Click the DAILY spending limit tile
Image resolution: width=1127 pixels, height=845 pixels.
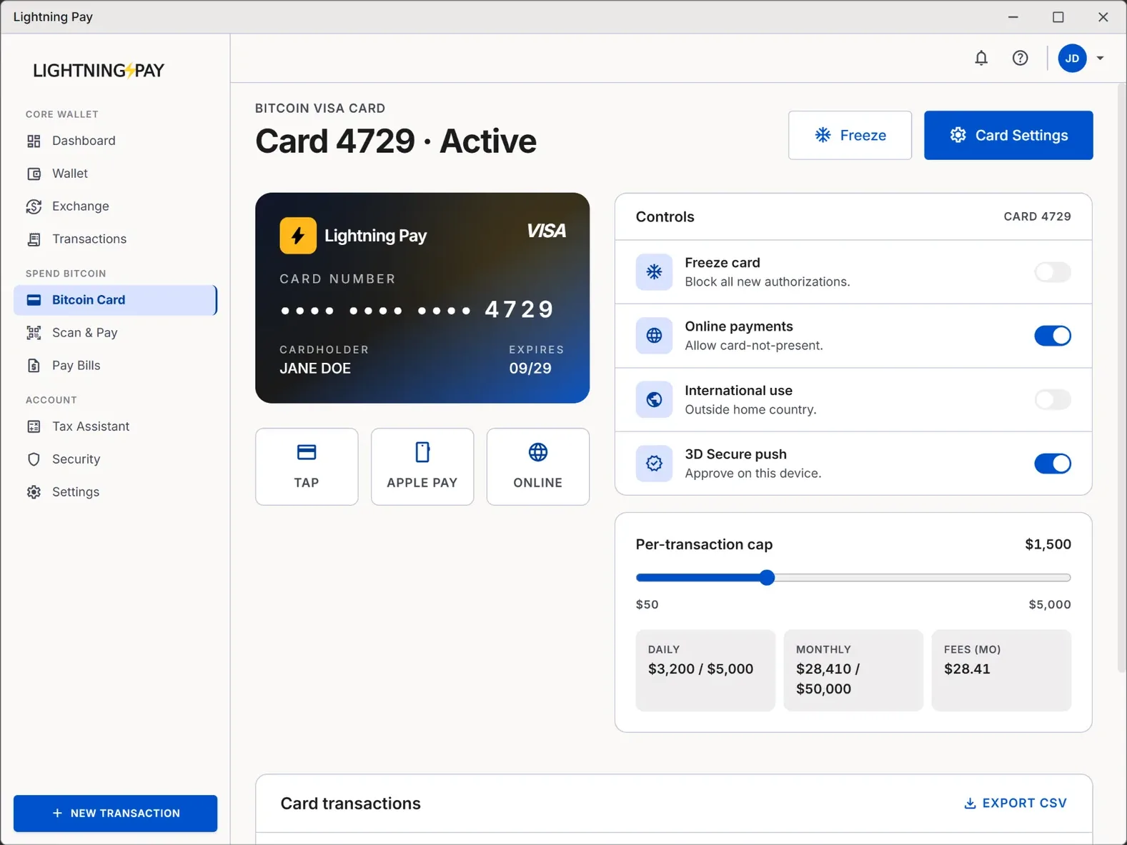pos(705,670)
